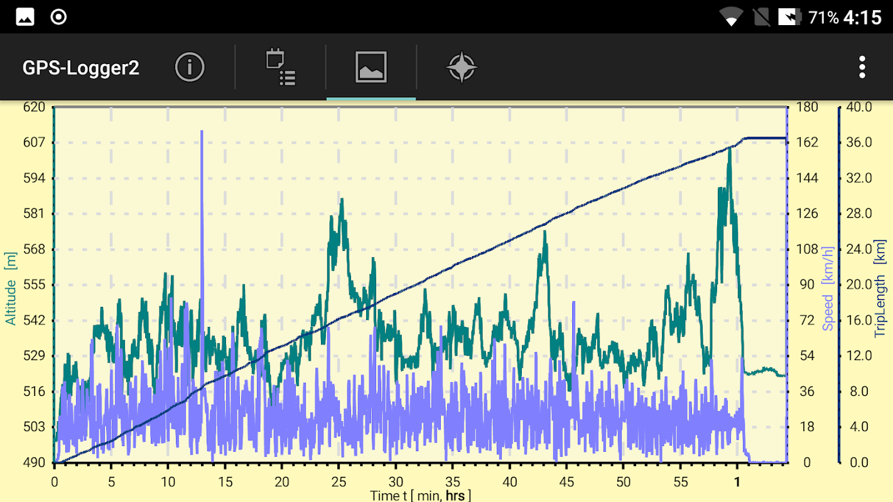The height and width of the screenshot is (502, 893).
Task: Tap the 71% battery percentage
Action: tap(823, 18)
